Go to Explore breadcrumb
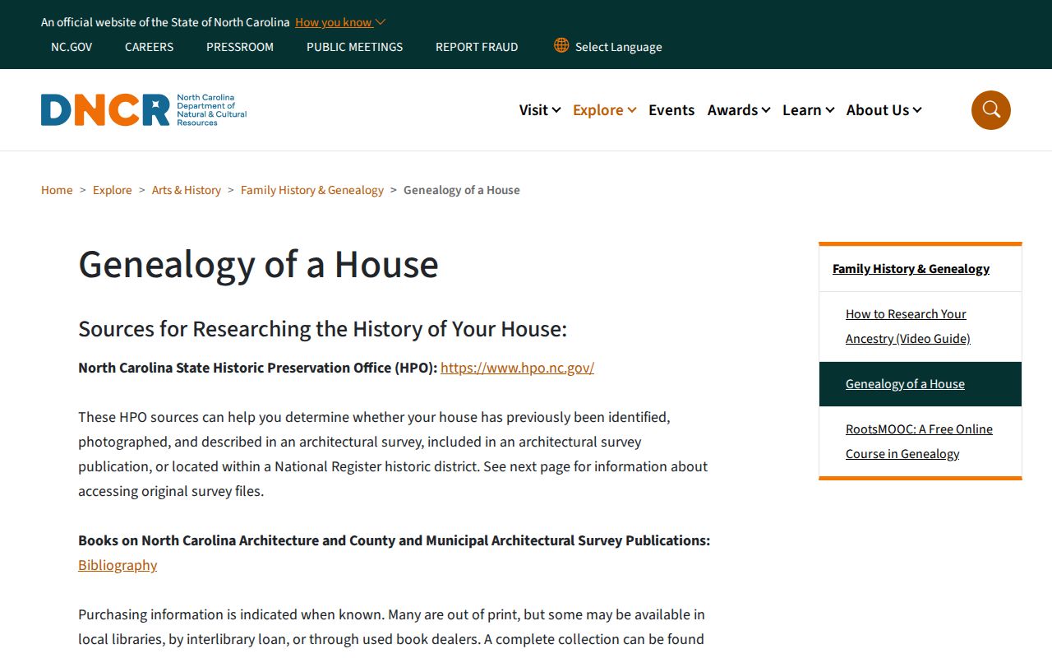This screenshot has width=1052, height=658. click(113, 190)
